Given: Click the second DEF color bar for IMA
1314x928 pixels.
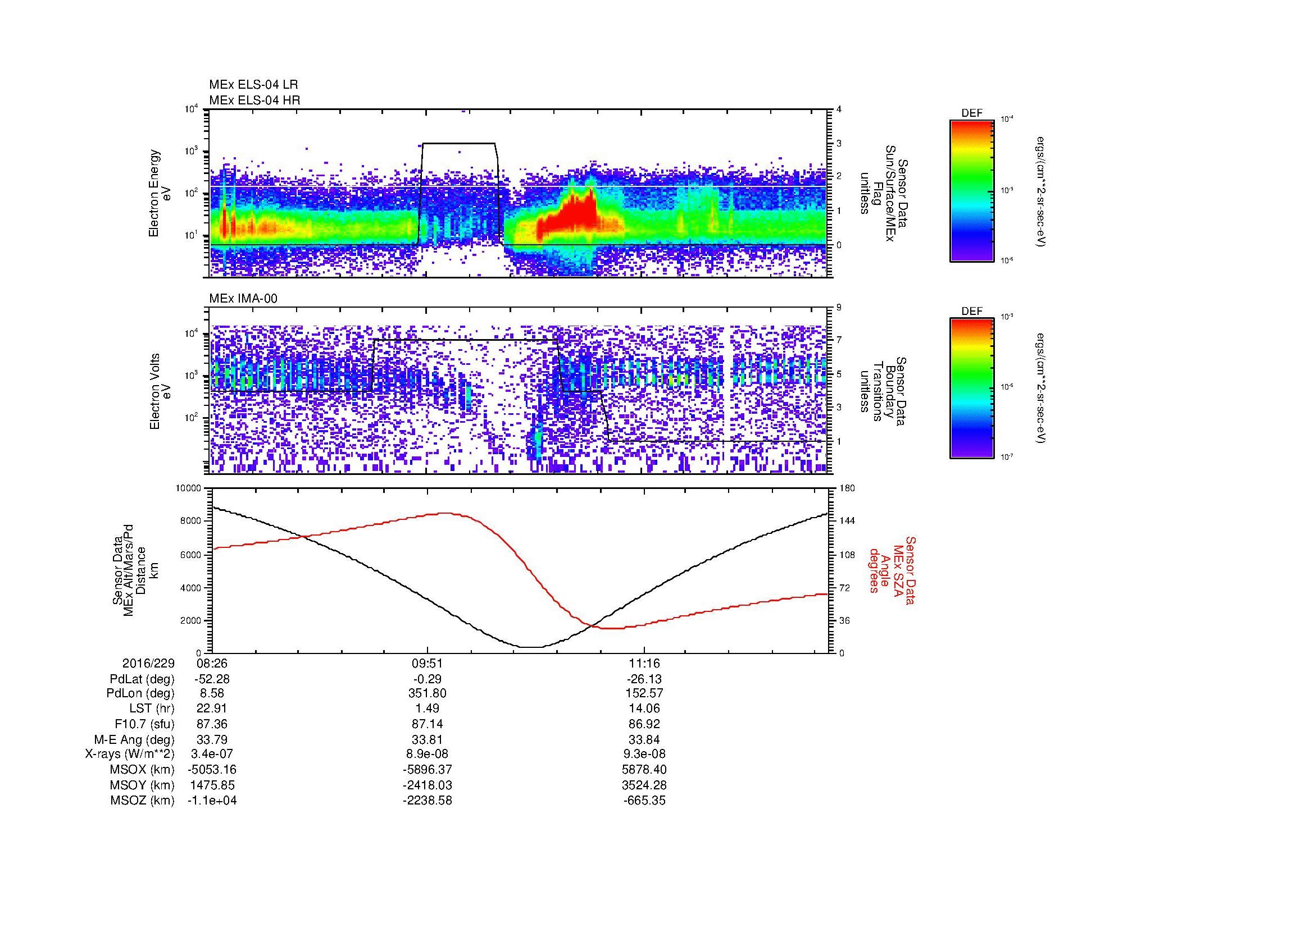Looking at the screenshot, I should coord(972,389).
